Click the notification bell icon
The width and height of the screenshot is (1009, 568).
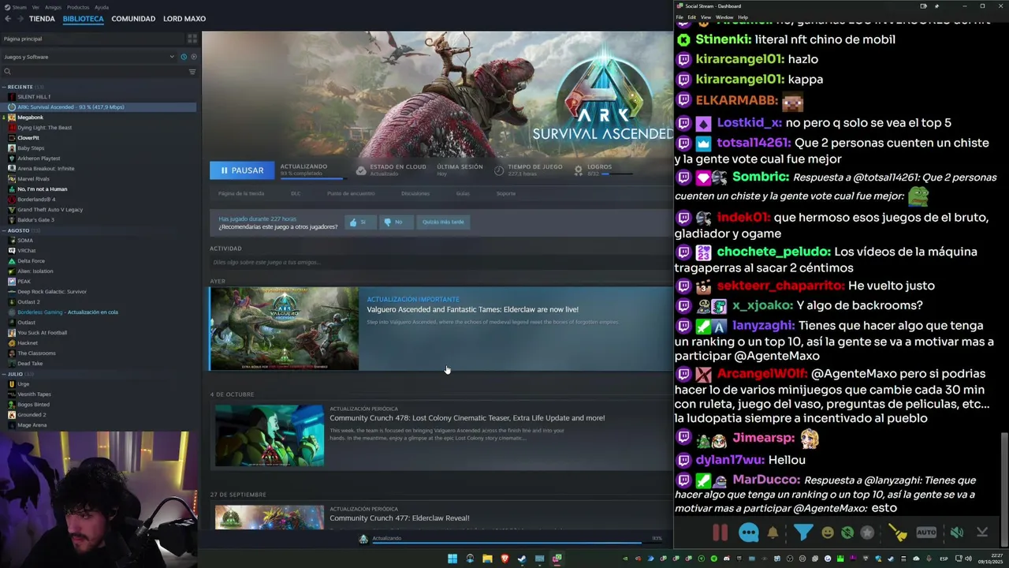773,532
